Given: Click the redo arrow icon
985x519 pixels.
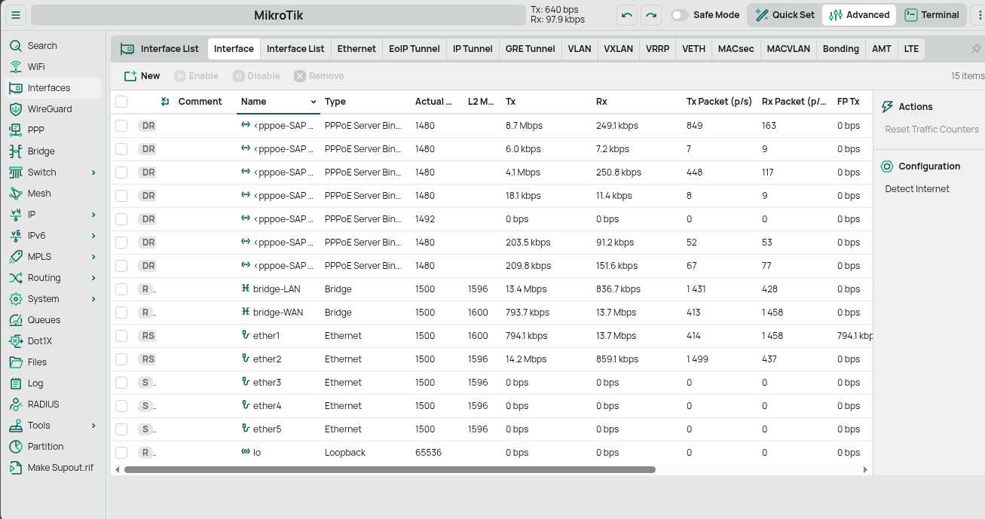Looking at the screenshot, I should 651,15.
